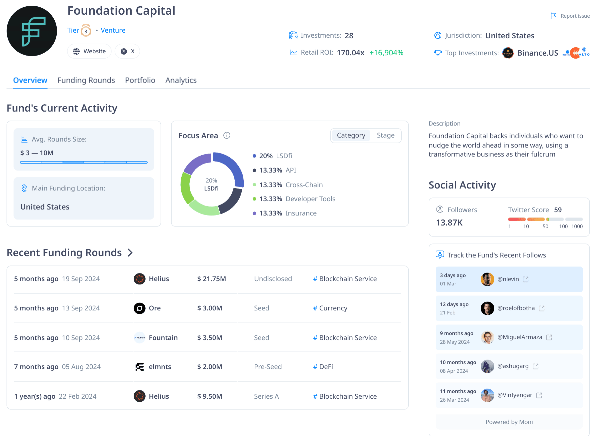
Task: Click the Ore project logo
Action: (x=140, y=308)
